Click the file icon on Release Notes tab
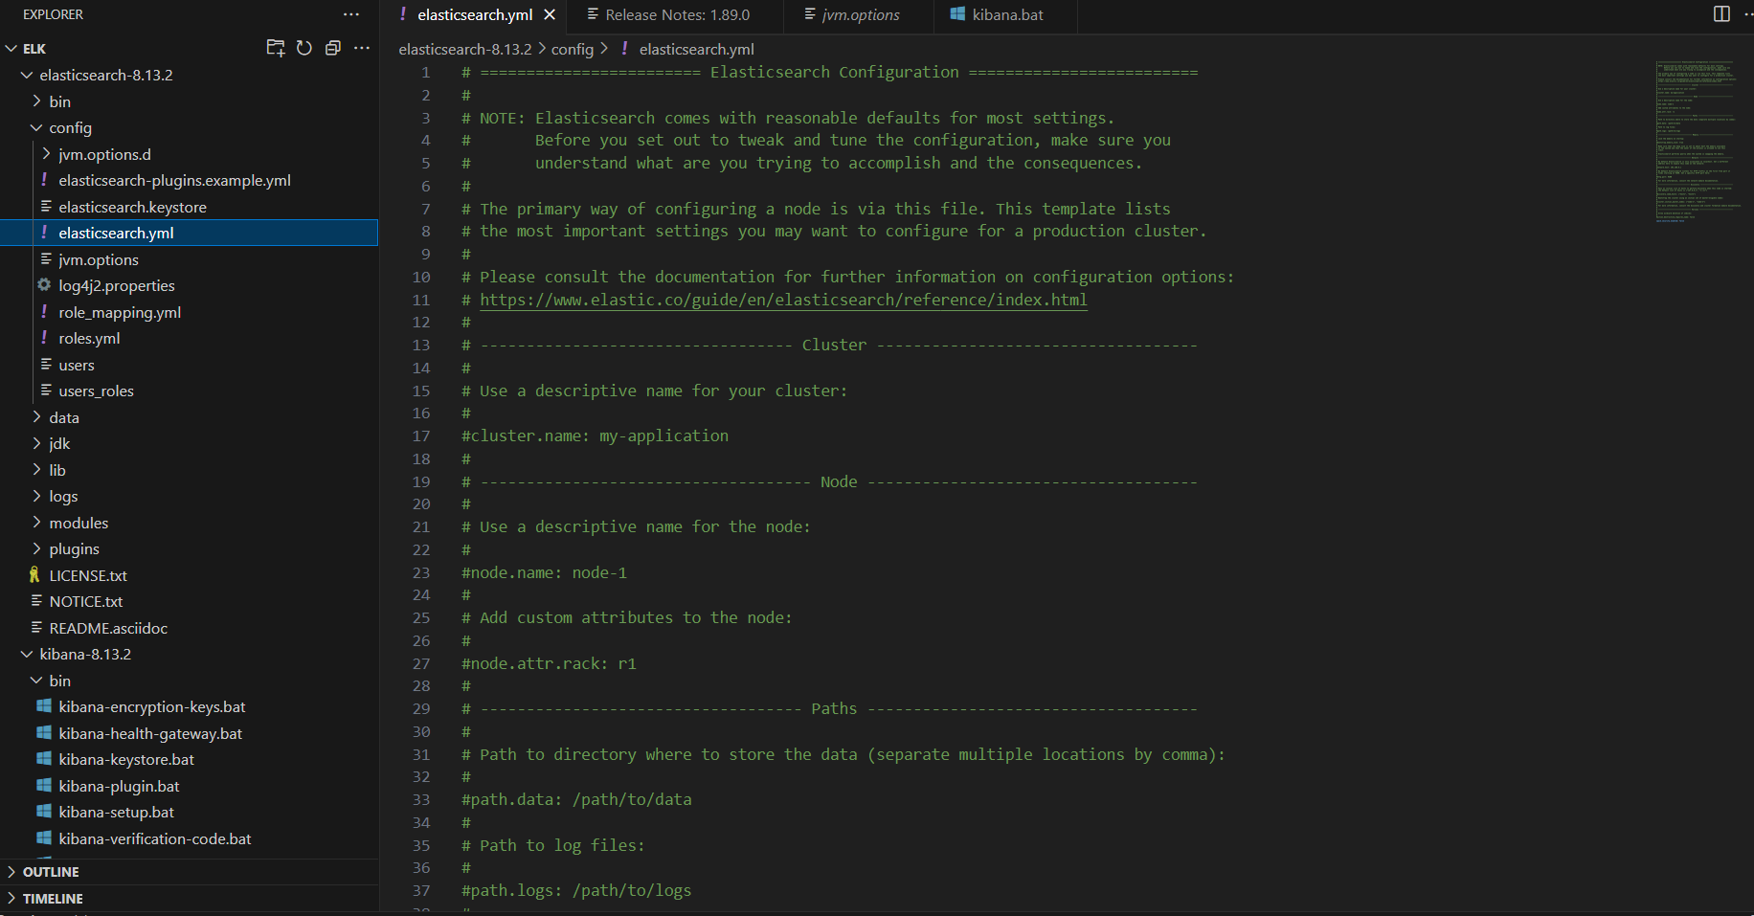 pyautogui.click(x=594, y=14)
